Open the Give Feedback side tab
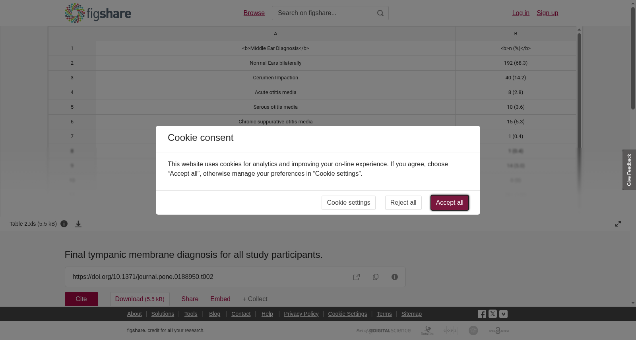Screen dimensions: 636x340 629,170
